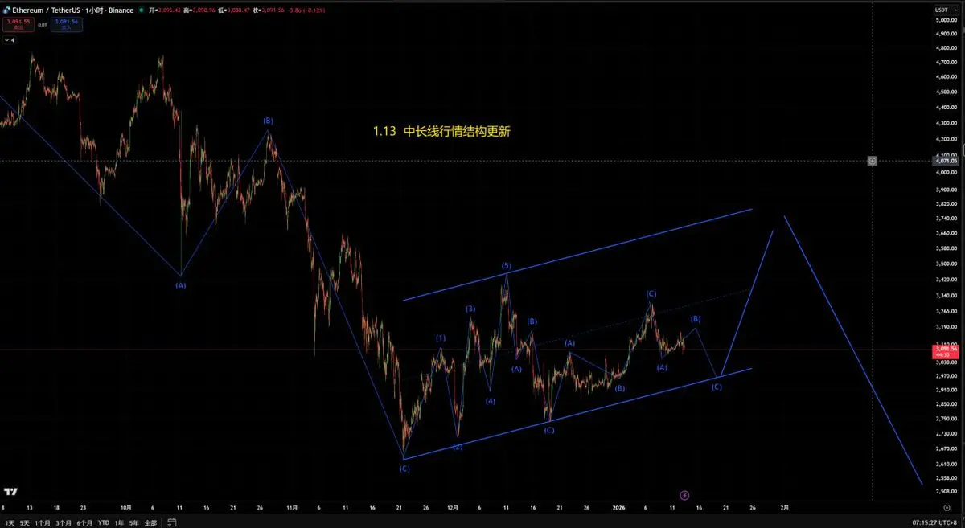Click the 2026 date label on time axis
This screenshot has width=965, height=528.
pos(618,508)
